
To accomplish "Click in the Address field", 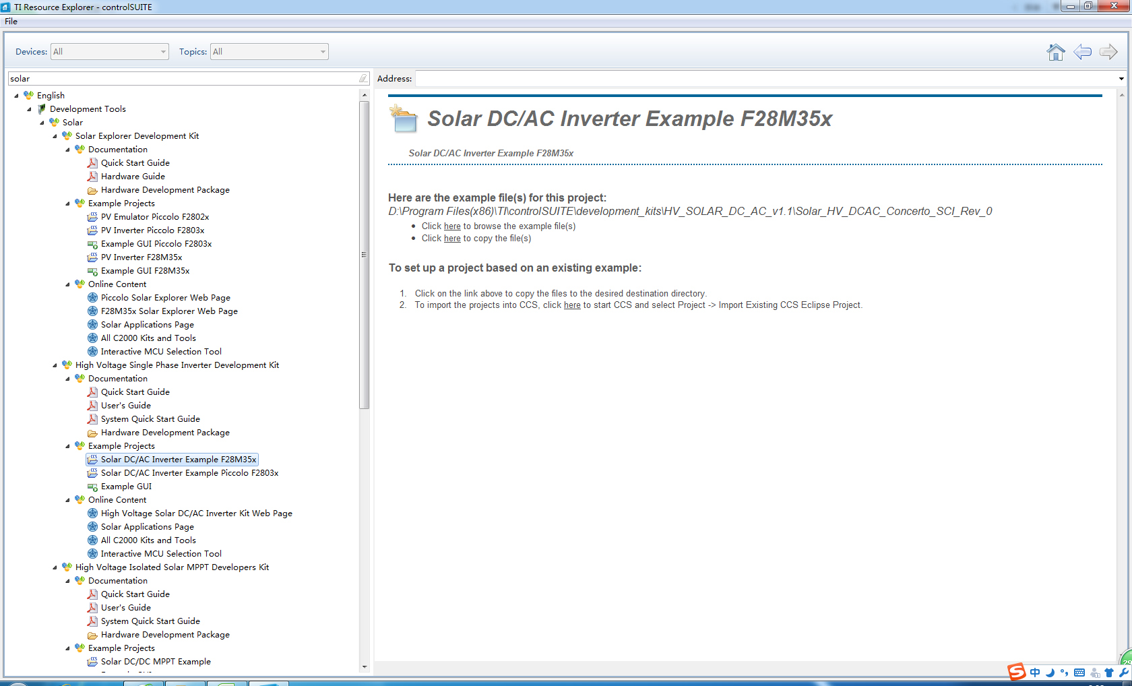I will pos(766,79).
